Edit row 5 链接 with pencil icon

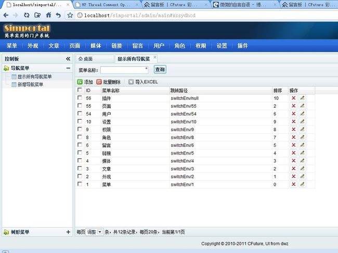302,153
